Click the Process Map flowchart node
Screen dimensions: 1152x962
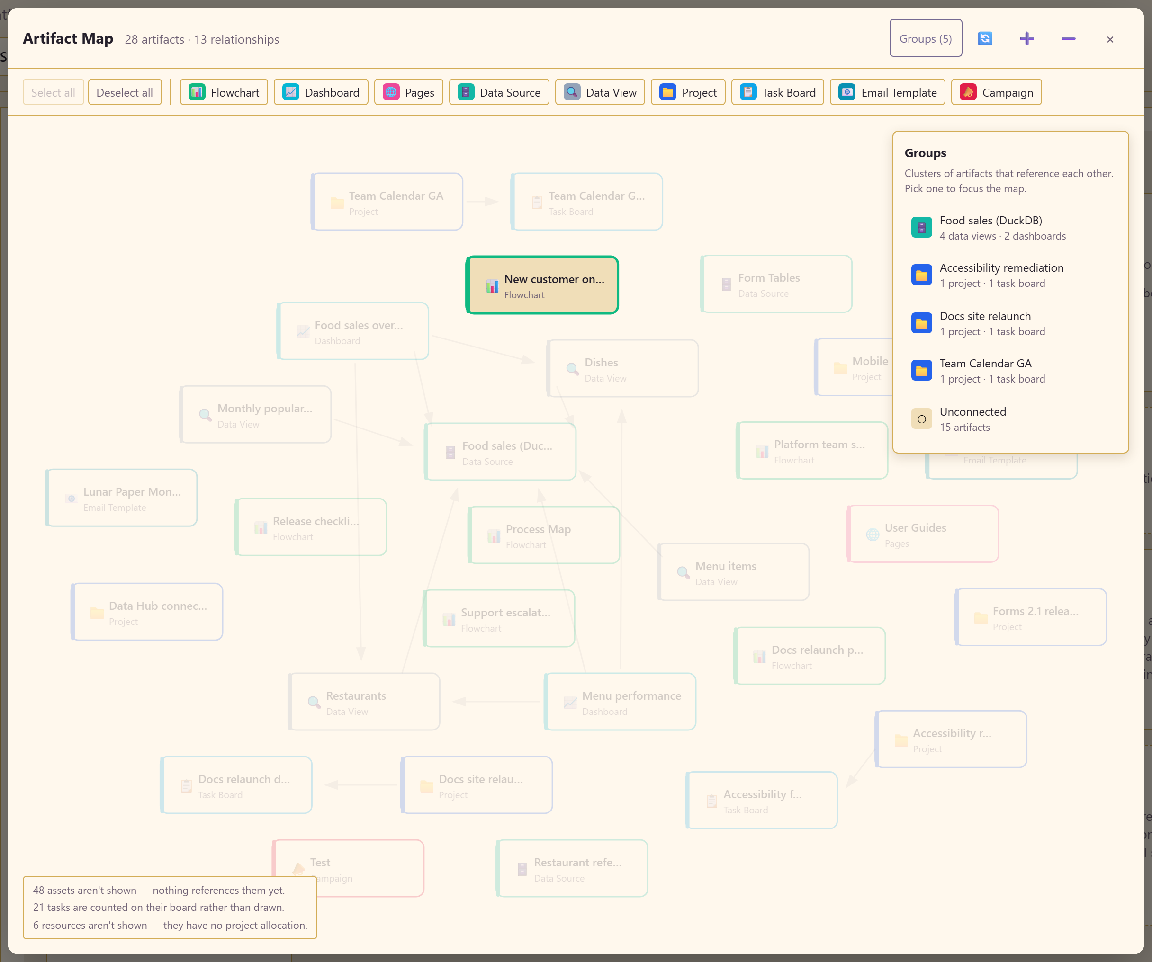(544, 535)
